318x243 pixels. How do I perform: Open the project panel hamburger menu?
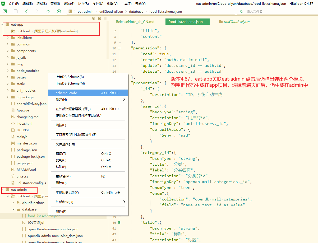tap(105, 18)
